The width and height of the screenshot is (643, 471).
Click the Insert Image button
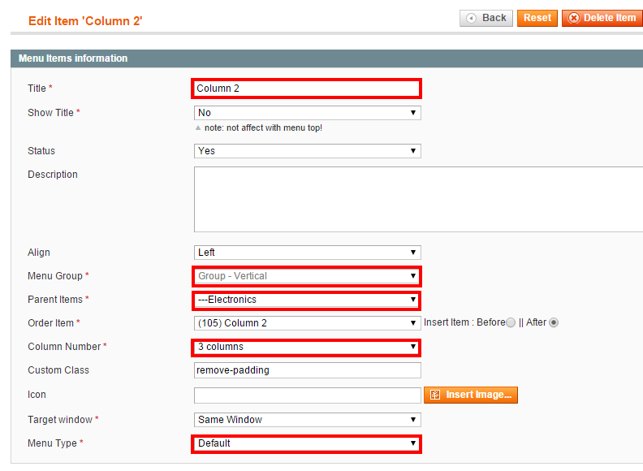471,395
